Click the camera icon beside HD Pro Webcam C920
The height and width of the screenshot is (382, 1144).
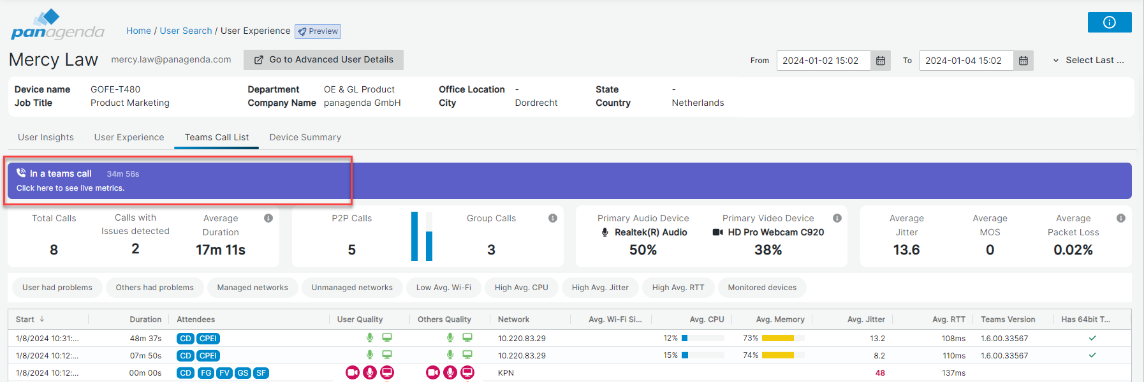[x=718, y=232]
